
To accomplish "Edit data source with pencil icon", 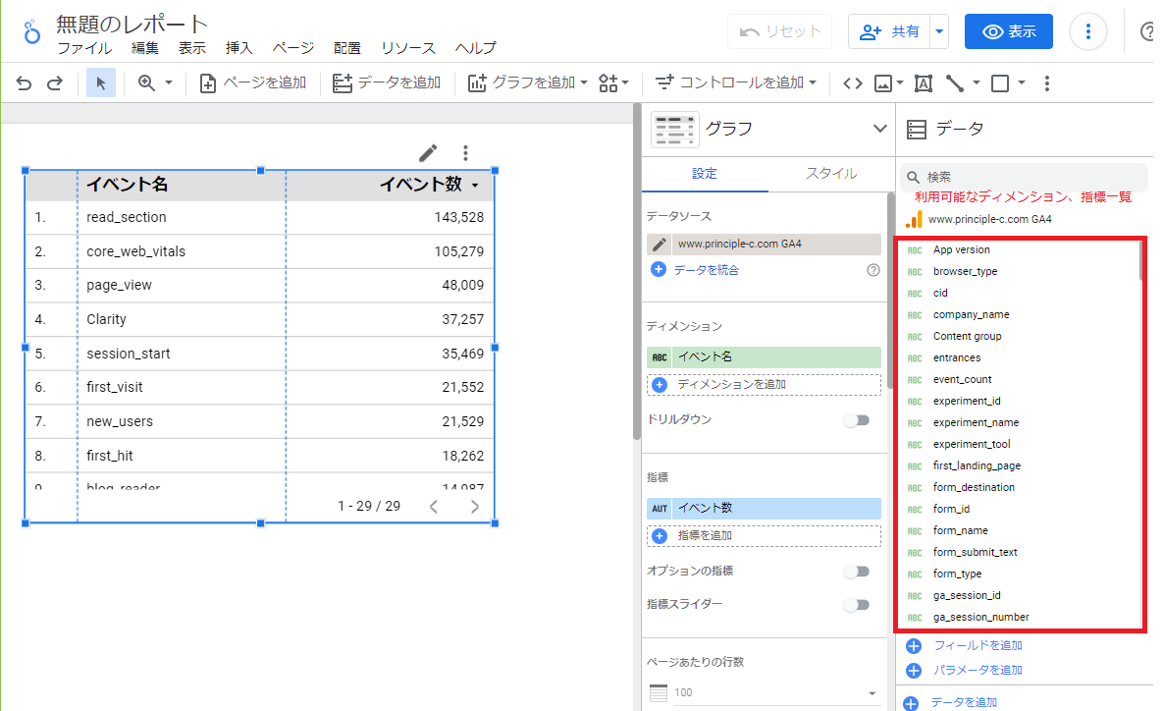I will click(x=660, y=245).
